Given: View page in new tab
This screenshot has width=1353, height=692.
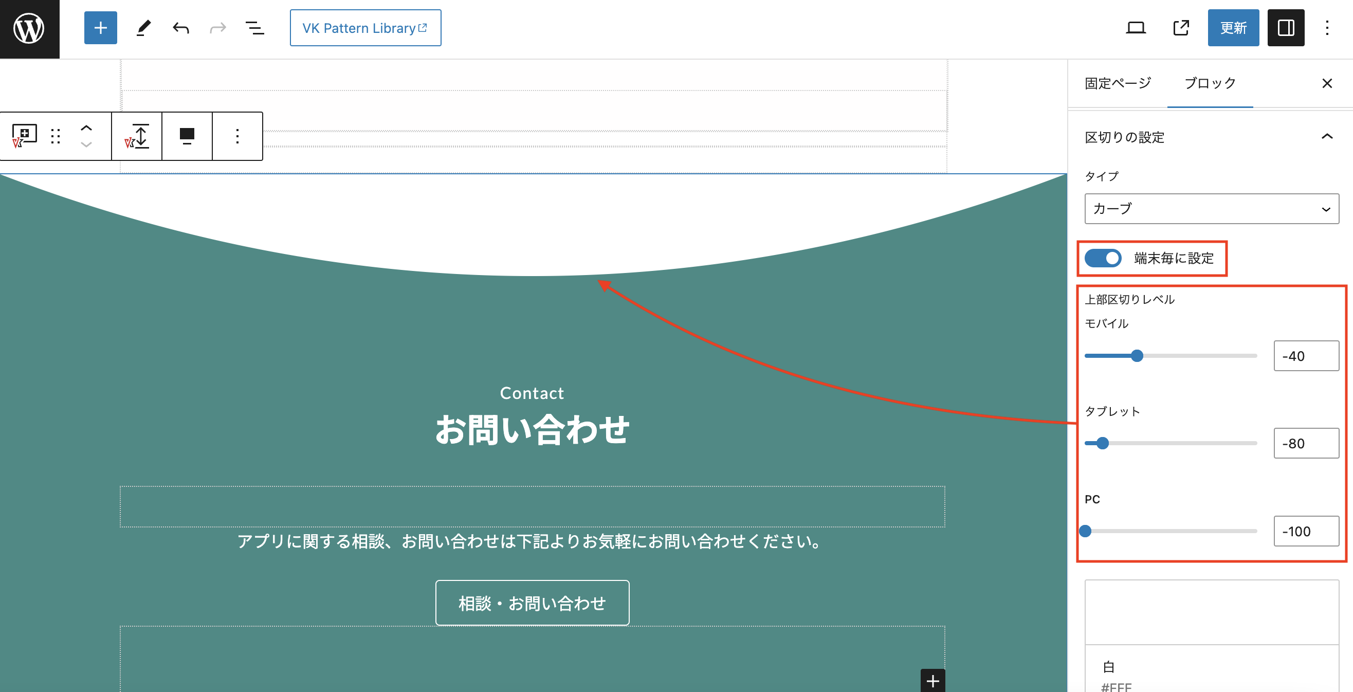Looking at the screenshot, I should (x=1181, y=28).
